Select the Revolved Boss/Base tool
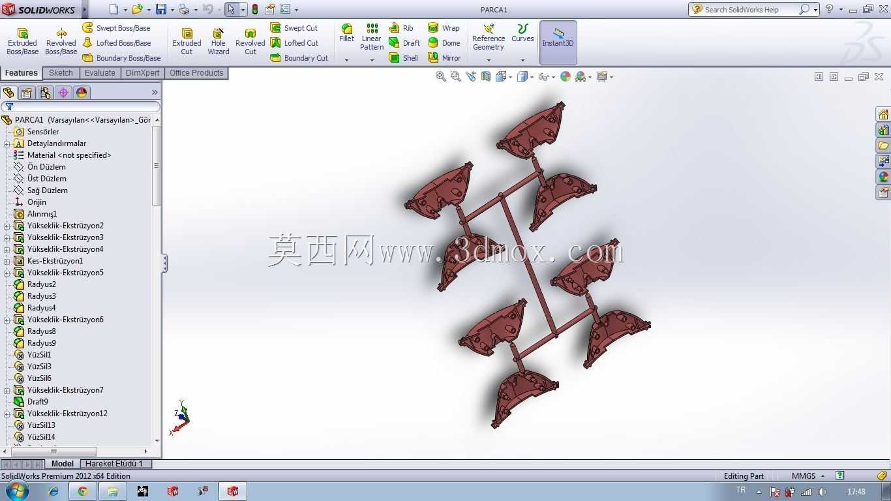Viewport: 891px width, 501px height. pyautogui.click(x=61, y=42)
